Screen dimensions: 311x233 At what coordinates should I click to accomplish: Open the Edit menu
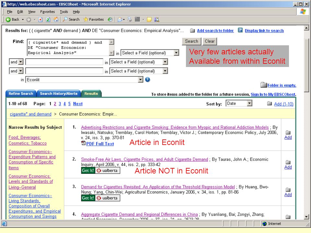20,12
